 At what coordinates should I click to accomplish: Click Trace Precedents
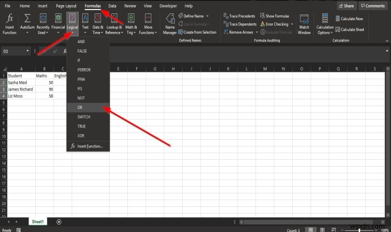(x=240, y=16)
